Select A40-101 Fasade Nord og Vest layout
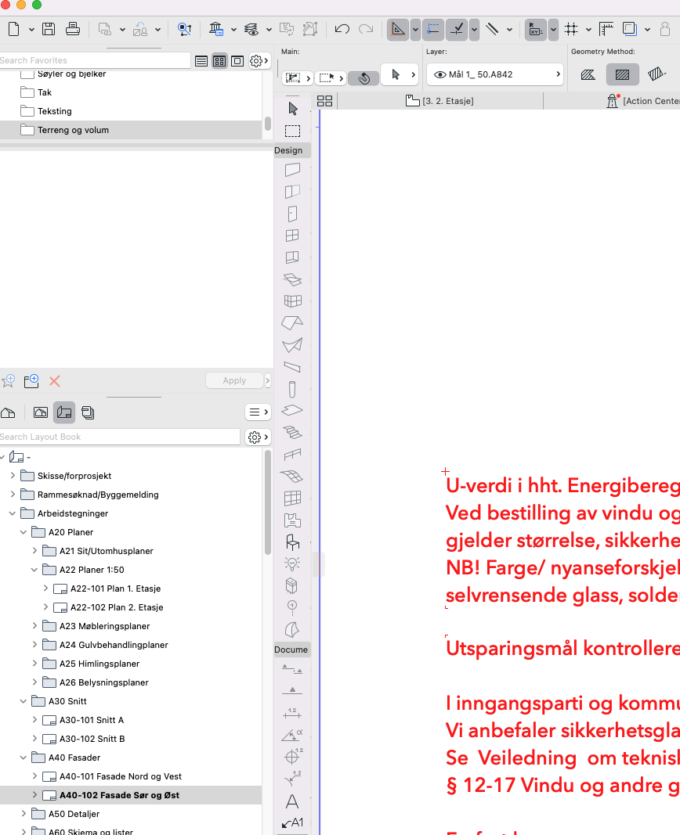The height and width of the screenshot is (835, 680). (x=120, y=776)
